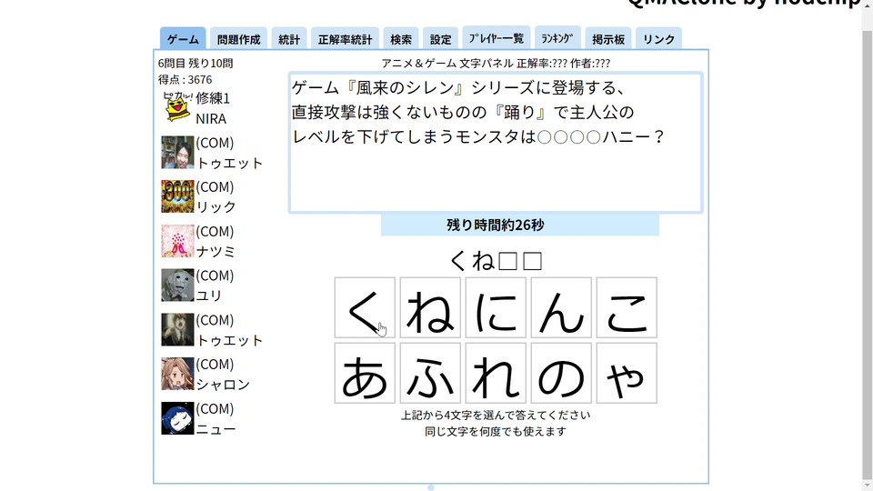The width and height of the screenshot is (873, 491).
Task: Click the player name シャロン
Action: coord(223,385)
